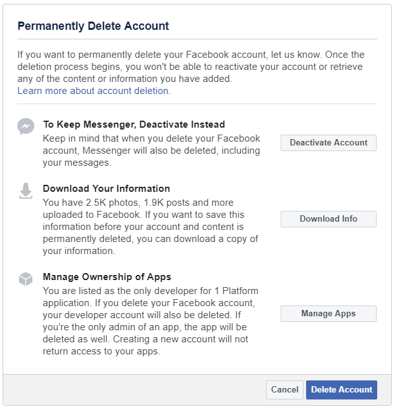
Task: Choose Deactivate Account instead of deleting
Action: [x=328, y=143]
